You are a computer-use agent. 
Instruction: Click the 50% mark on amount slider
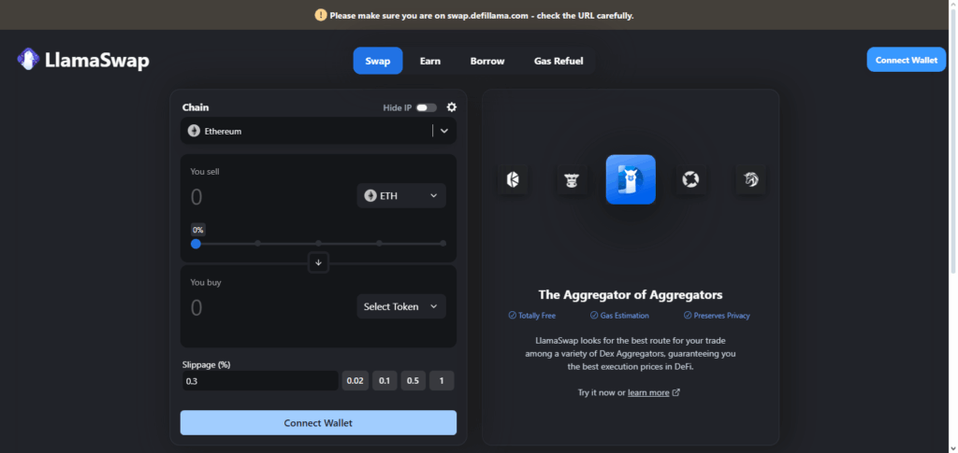[318, 243]
